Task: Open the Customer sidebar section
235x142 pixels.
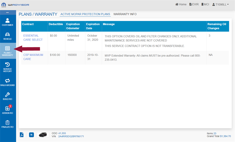Action: tap(7, 22)
